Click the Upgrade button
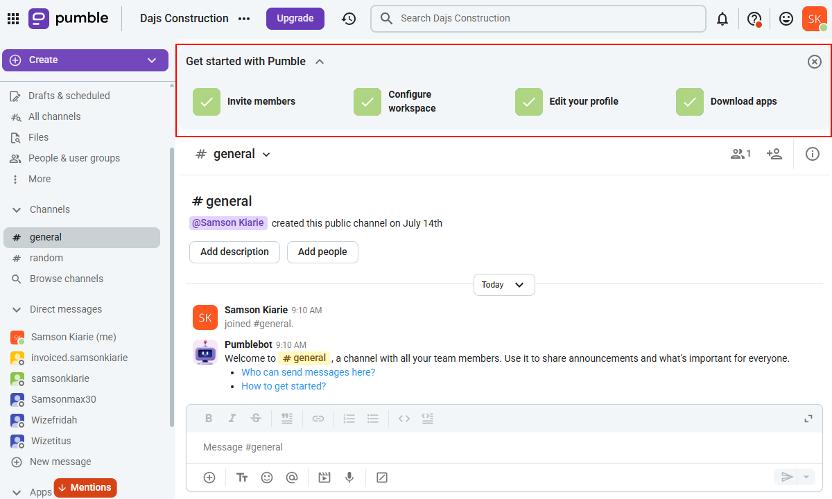The height and width of the screenshot is (499, 832). tap(295, 19)
